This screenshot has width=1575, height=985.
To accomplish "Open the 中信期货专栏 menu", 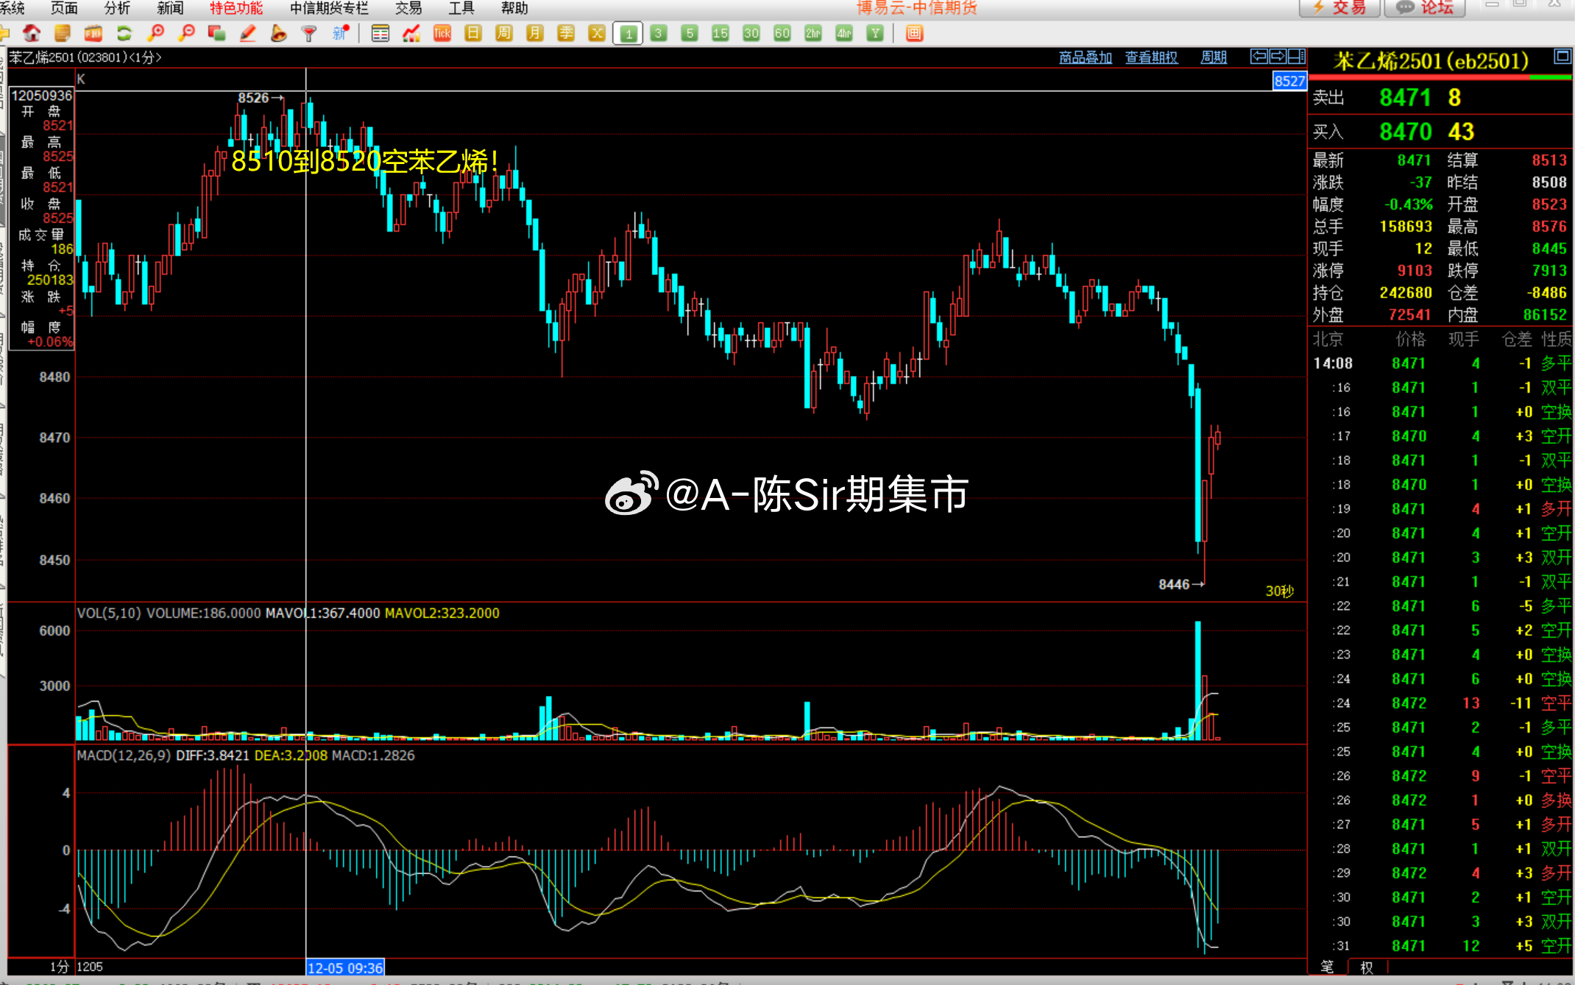I will [x=329, y=8].
